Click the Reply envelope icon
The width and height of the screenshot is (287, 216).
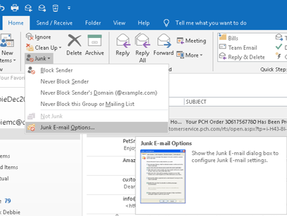click(123, 41)
